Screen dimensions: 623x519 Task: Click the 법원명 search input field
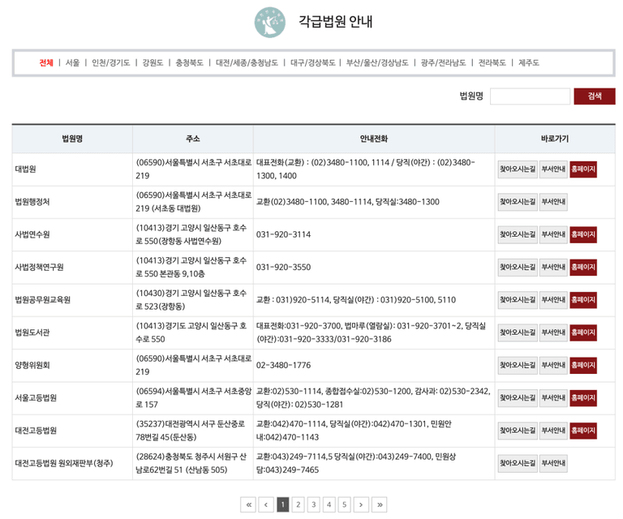530,96
